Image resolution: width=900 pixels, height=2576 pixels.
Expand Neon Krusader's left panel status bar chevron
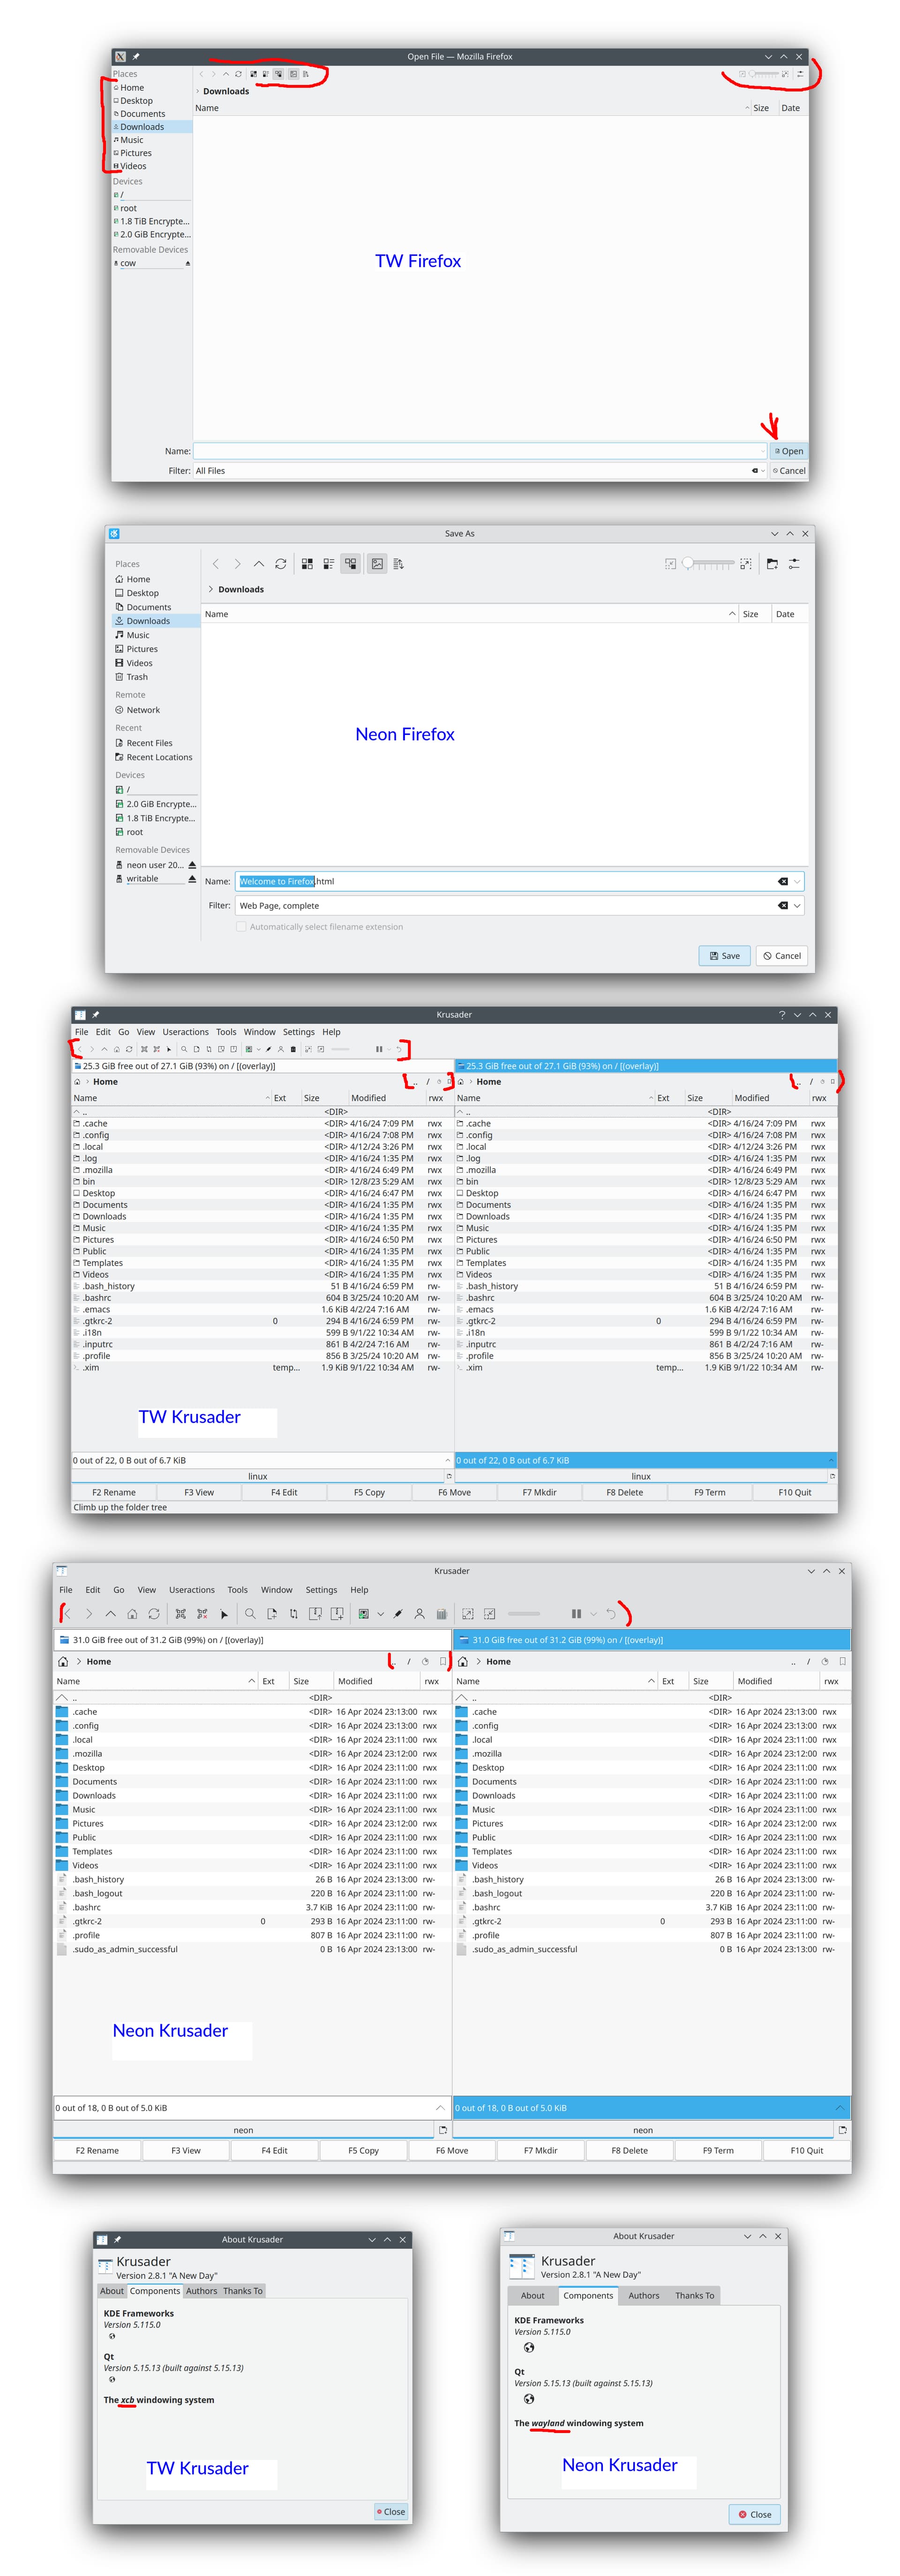pos(440,2107)
